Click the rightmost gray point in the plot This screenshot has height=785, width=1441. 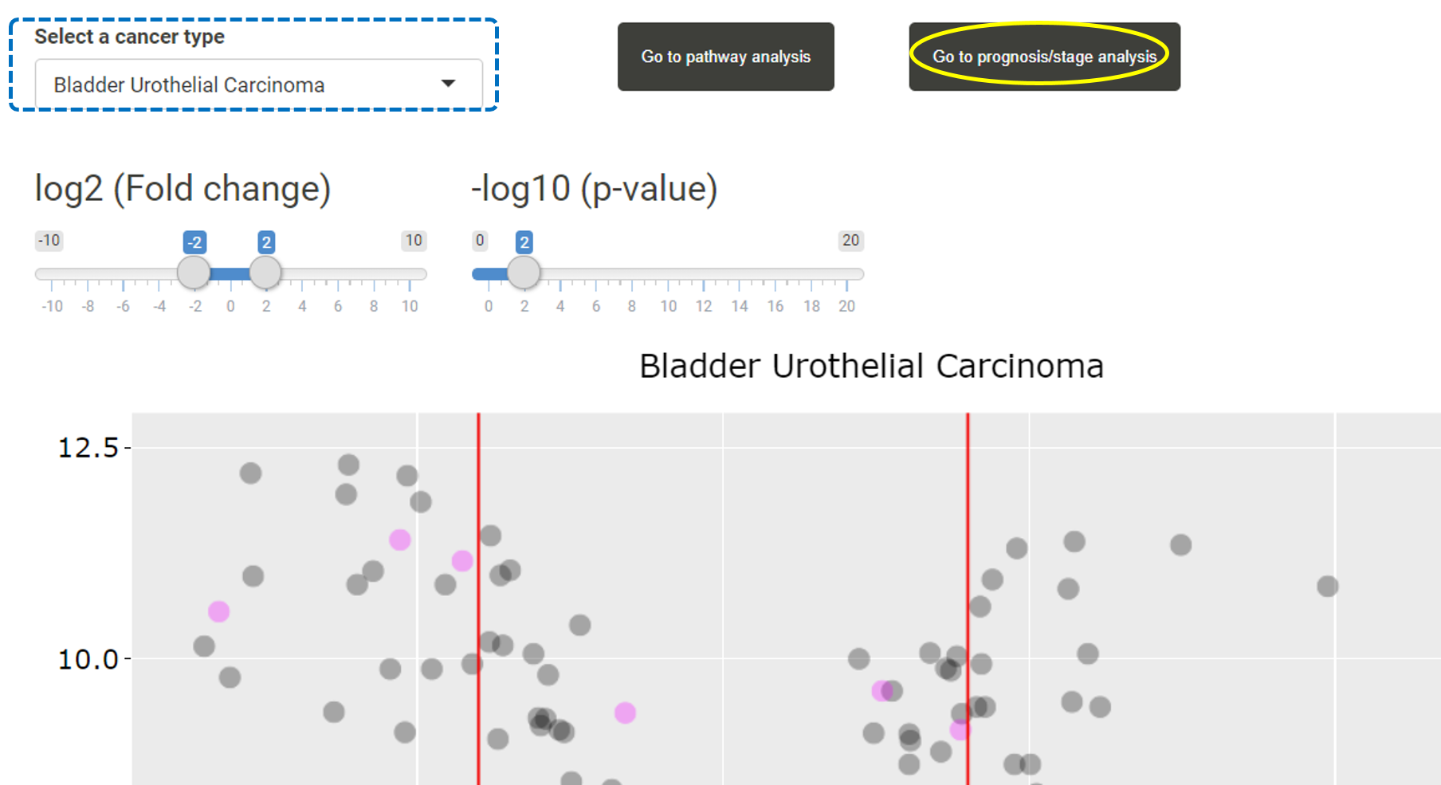click(x=1327, y=587)
